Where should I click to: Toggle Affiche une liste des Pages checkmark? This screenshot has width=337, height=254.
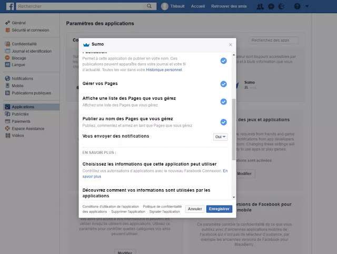tap(223, 102)
